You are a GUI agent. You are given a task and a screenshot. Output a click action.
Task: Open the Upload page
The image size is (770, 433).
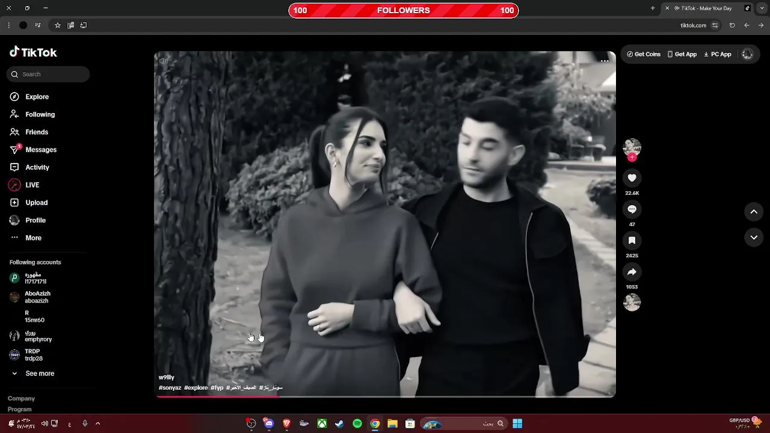click(x=28, y=203)
